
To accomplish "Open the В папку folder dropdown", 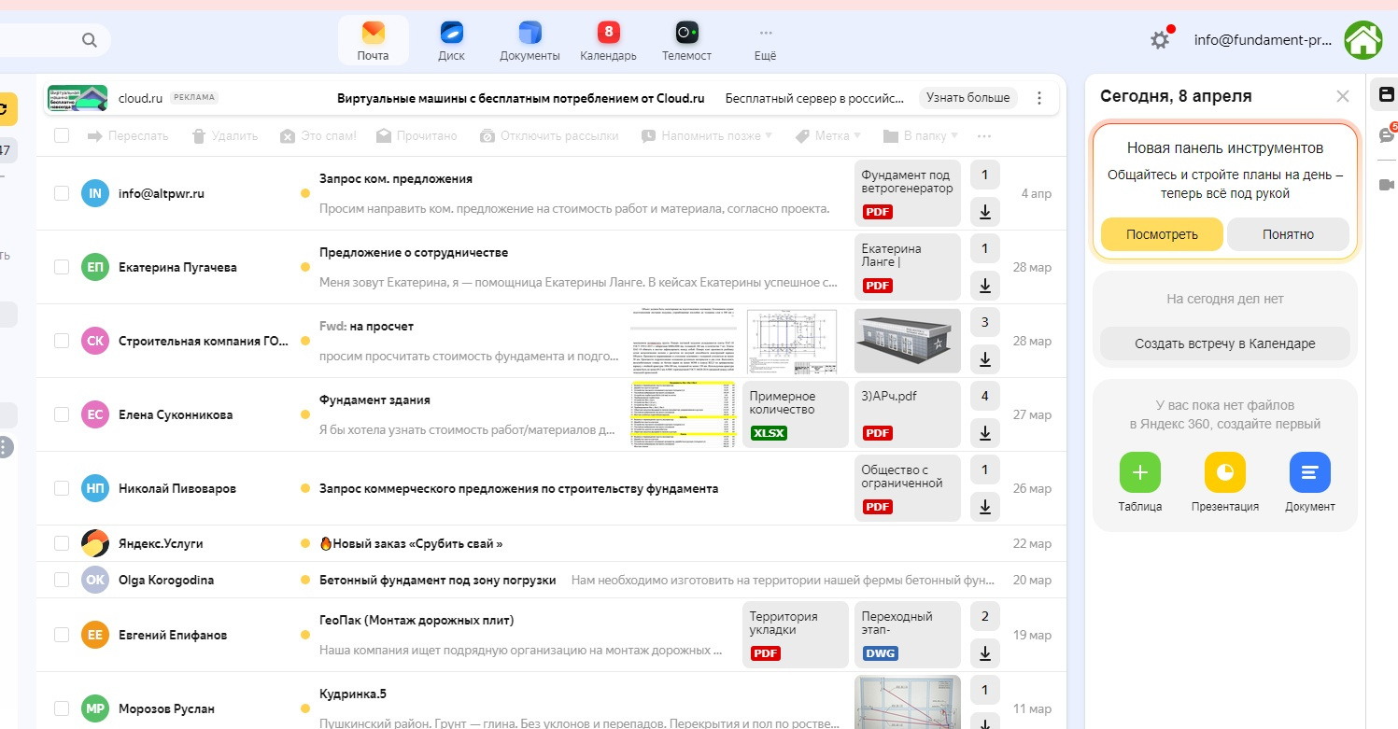I will coord(921,136).
